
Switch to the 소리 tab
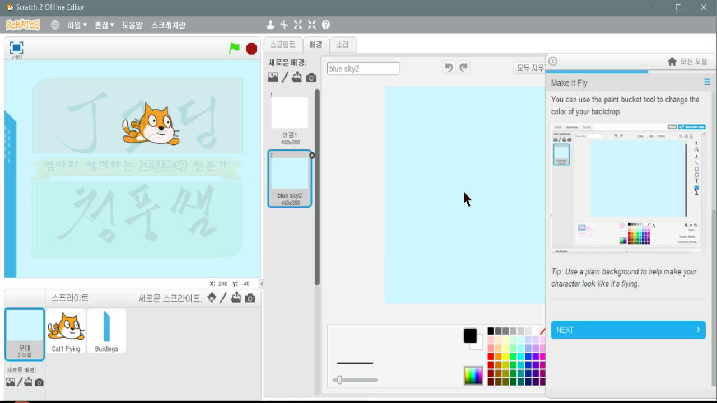point(342,45)
